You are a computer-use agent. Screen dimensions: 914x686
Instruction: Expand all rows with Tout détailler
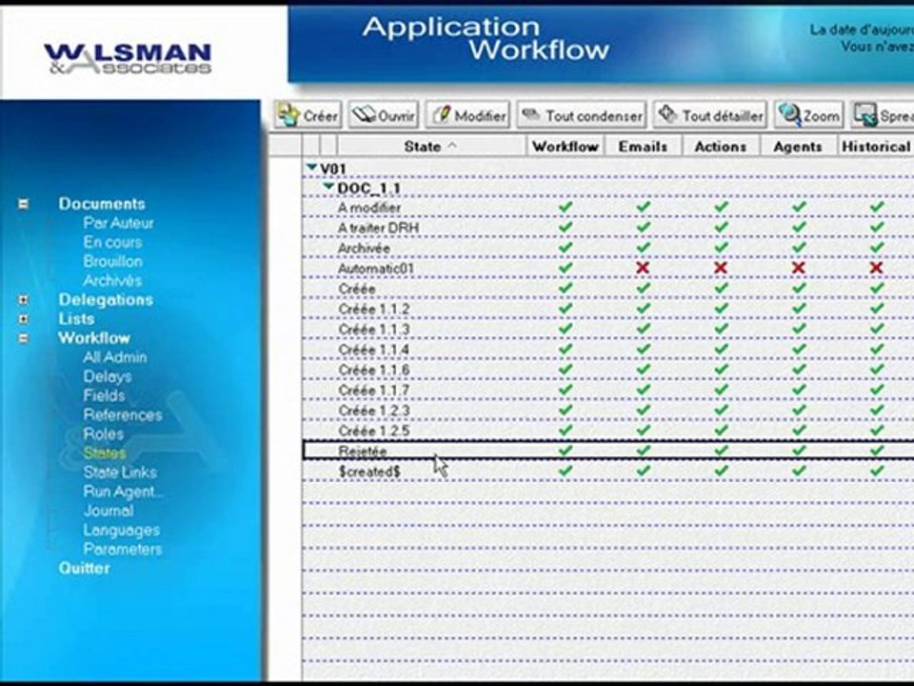point(710,115)
